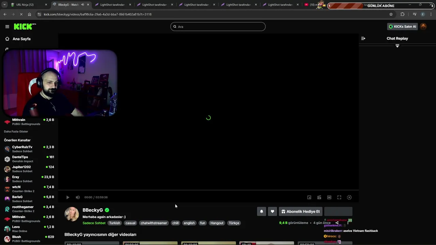
Task: Open Blush channel from sidebar
Action: click(29, 239)
